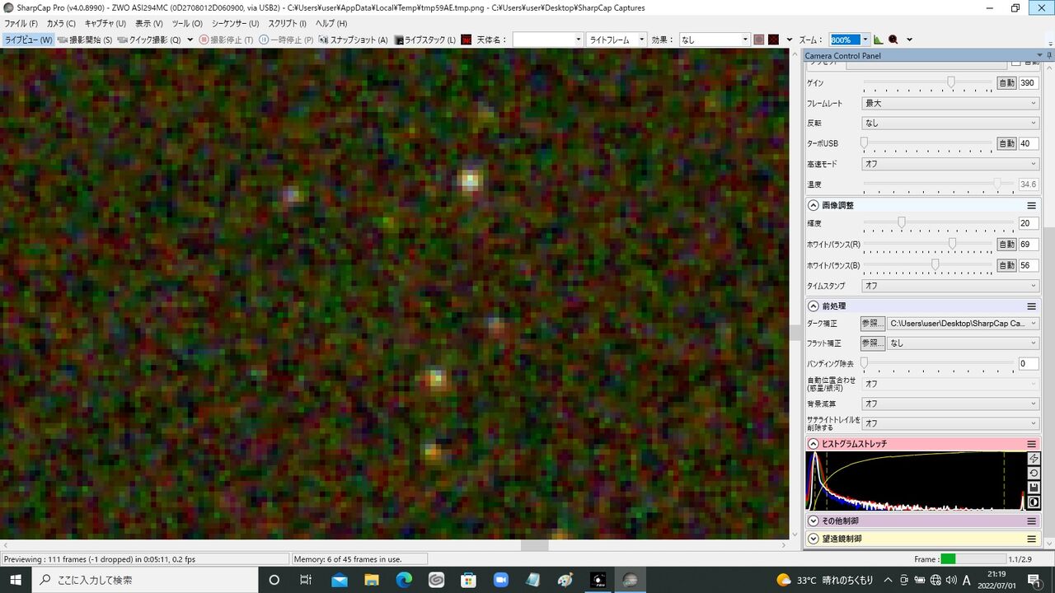This screenshot has height=593, width=1055.
Task: Click the dark red crosshatch icon in the toolbar
Action: [x=774, y=40]
